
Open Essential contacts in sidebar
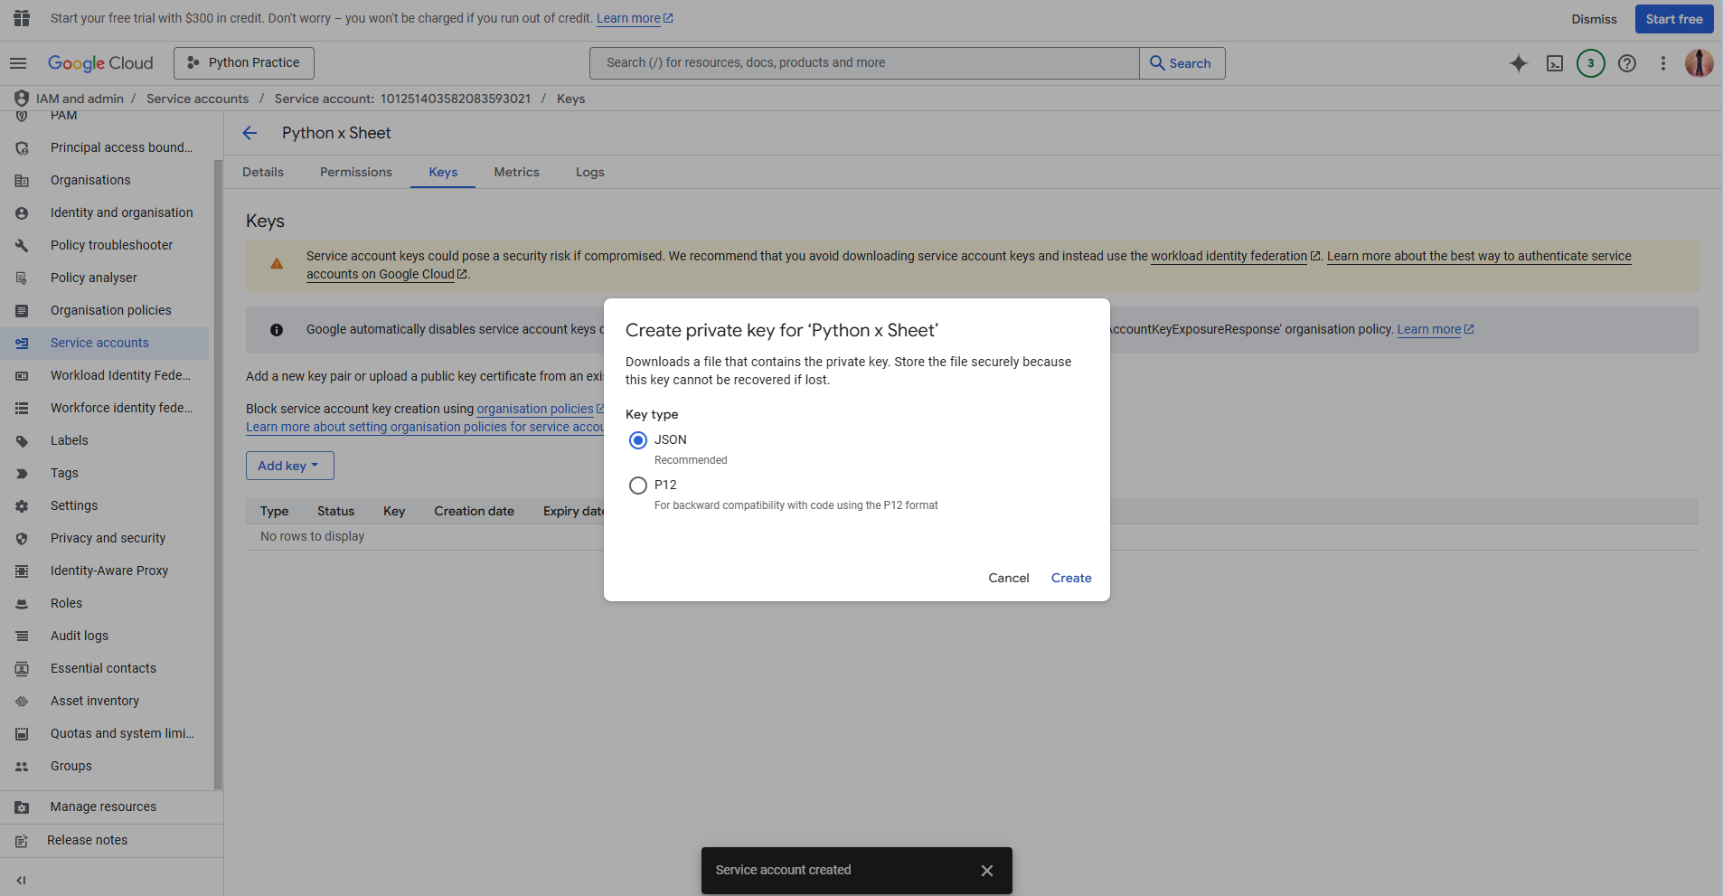pyautogui.click(x=104, y=668)
